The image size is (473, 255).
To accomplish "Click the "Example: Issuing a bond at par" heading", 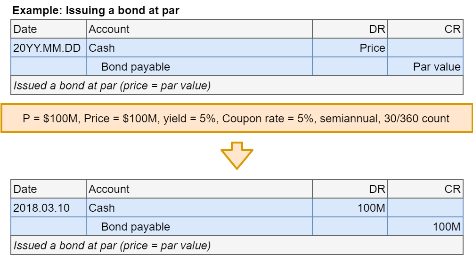I will [96, 9].
